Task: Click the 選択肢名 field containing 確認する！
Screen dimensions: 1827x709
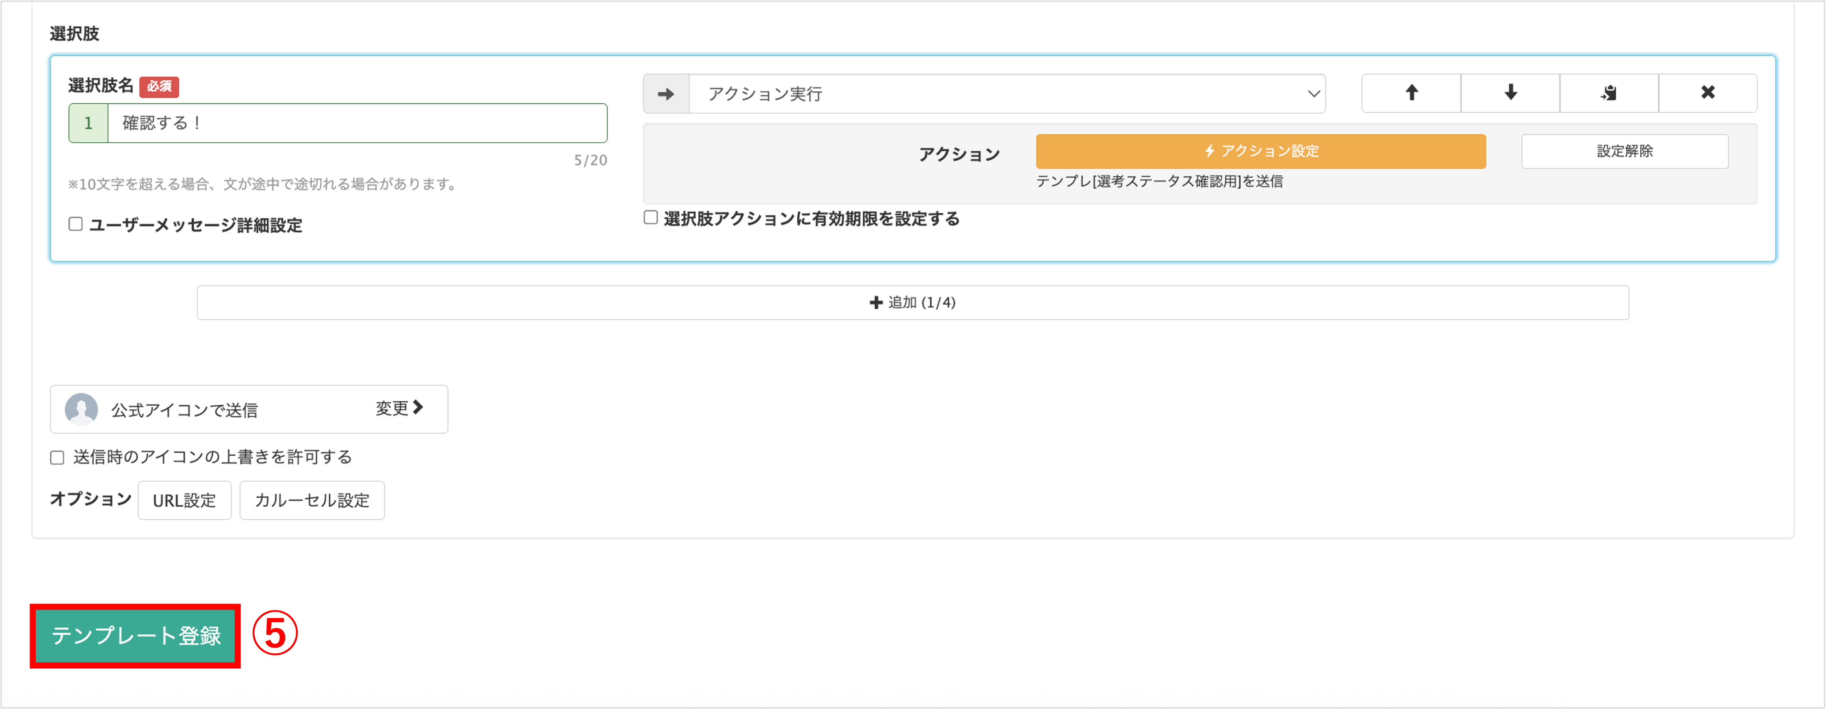Action: click(x=358, y=123)
